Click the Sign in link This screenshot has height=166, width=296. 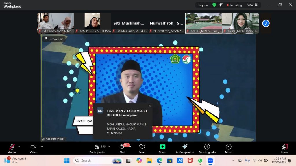point(203,5)
